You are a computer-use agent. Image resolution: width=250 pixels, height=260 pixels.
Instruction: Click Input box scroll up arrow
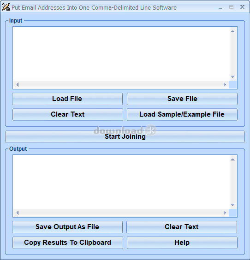click(x=232, y=31)
